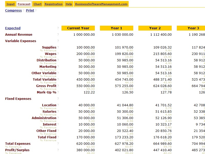
Task: Click help question mark next to Compress
Action: (x=23, y=11)
